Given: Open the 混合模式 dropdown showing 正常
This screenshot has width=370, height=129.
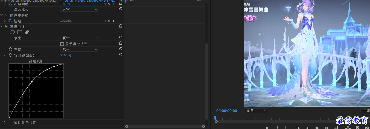Looking at the screenshot, I should 79,10.
